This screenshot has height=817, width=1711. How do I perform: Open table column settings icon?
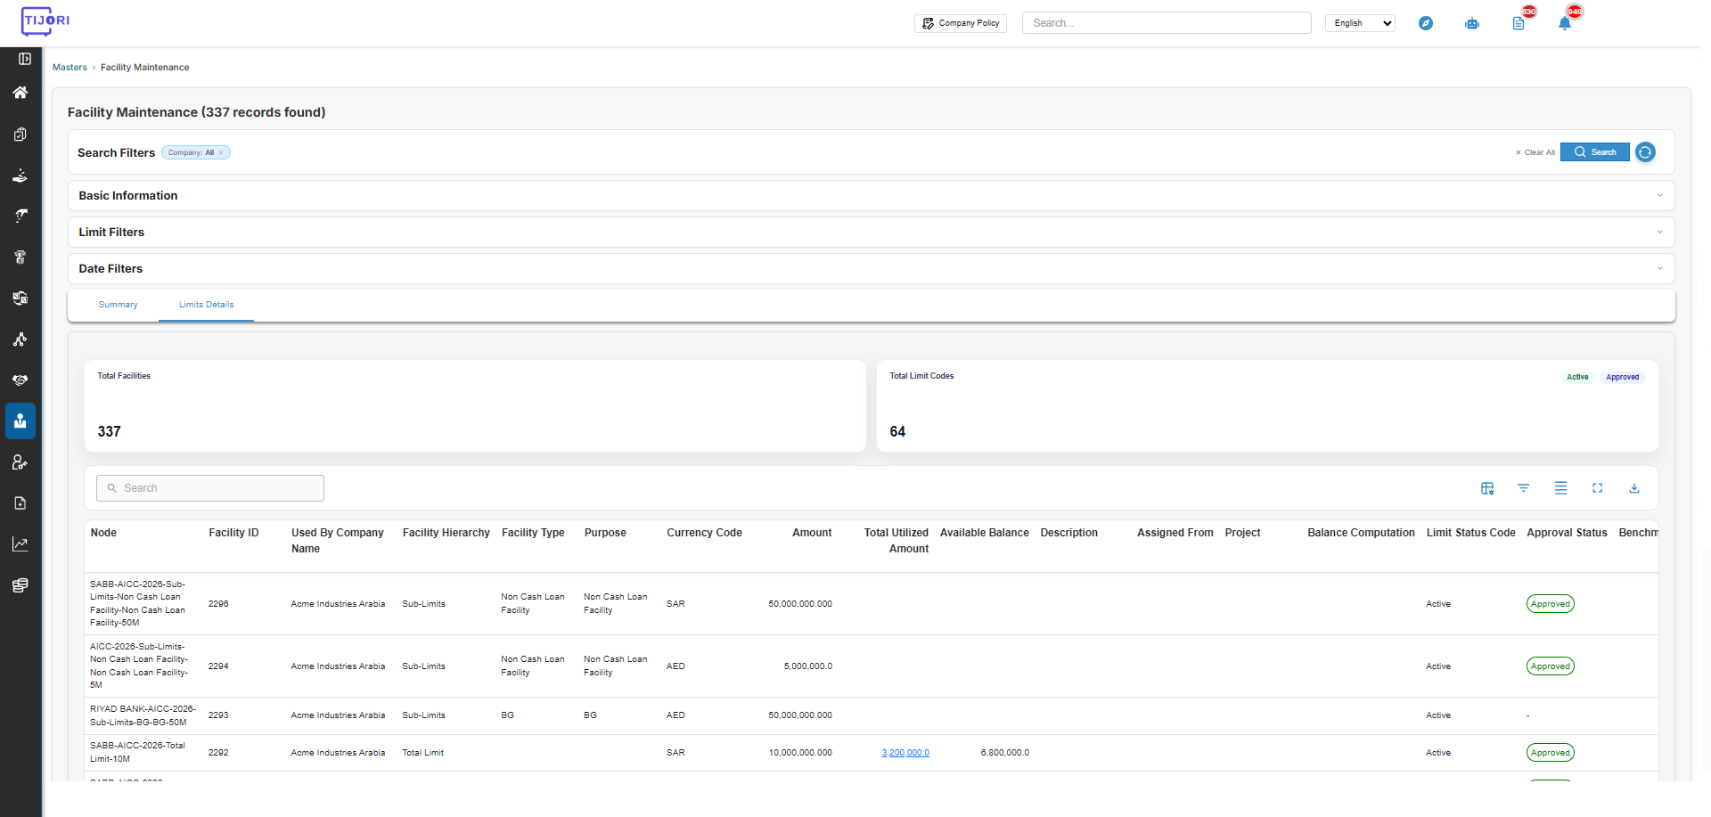click(1487, 488)
